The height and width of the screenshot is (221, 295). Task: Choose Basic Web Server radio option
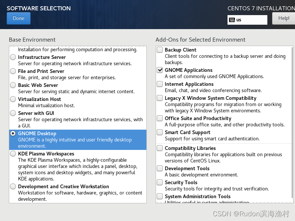click(13, 85)
